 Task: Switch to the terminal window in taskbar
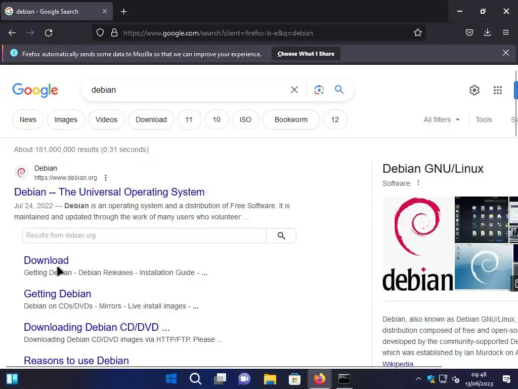tap(344, 379)
